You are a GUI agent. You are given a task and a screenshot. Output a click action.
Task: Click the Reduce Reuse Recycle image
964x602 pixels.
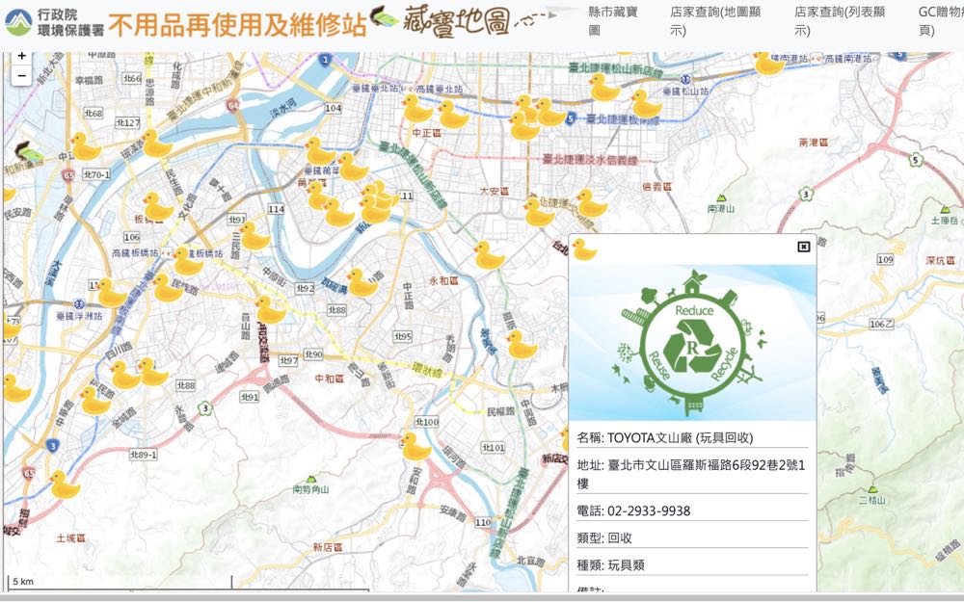(693, 343)
